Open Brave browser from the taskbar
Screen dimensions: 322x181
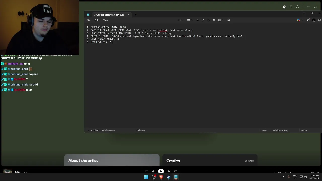(x=161, y=177)
